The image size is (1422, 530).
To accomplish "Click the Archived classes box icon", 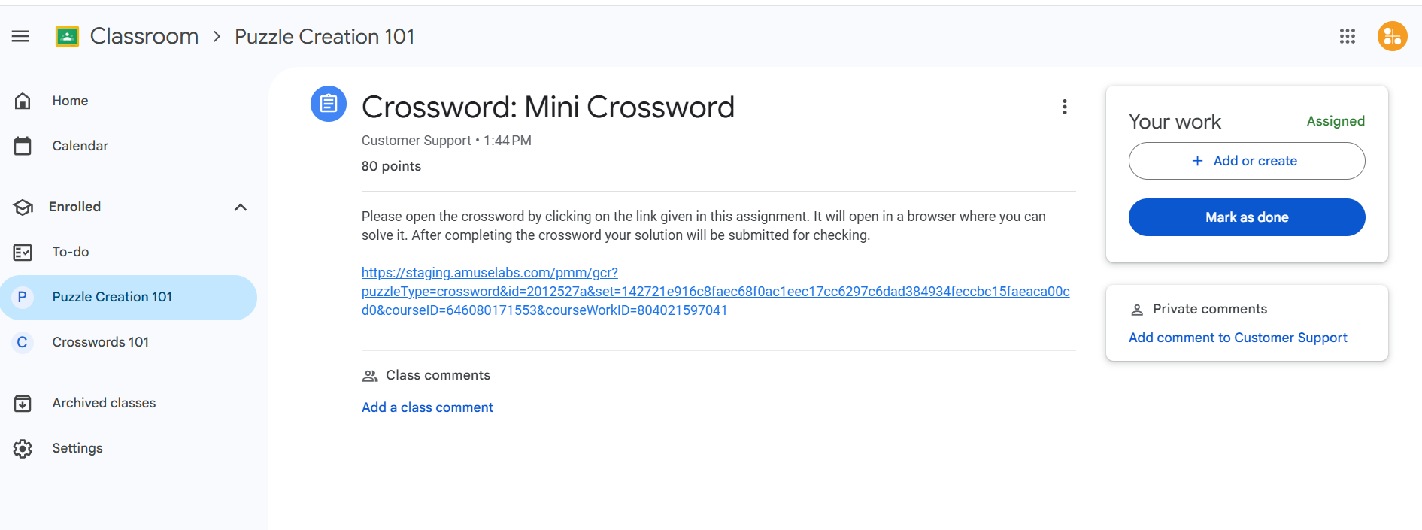I will pos(23,403).
